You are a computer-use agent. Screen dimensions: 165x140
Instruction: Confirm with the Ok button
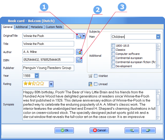point(64,130)
